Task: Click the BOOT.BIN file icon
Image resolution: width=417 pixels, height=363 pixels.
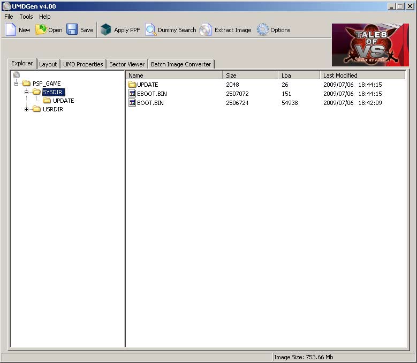Action: tap(132, 103)
